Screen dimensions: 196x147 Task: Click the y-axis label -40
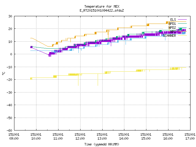[x=9, y=105]
